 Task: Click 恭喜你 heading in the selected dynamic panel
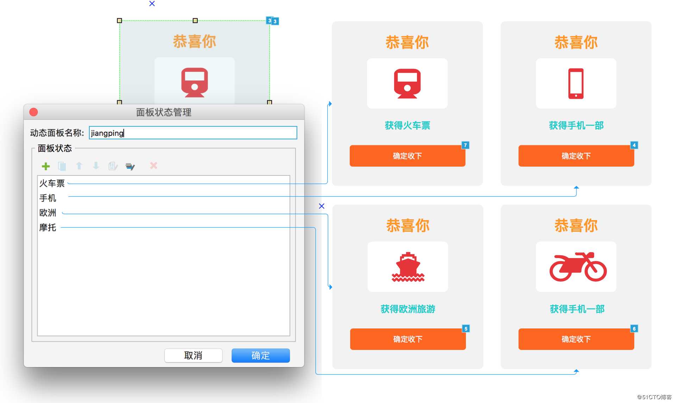pos(195,41)
